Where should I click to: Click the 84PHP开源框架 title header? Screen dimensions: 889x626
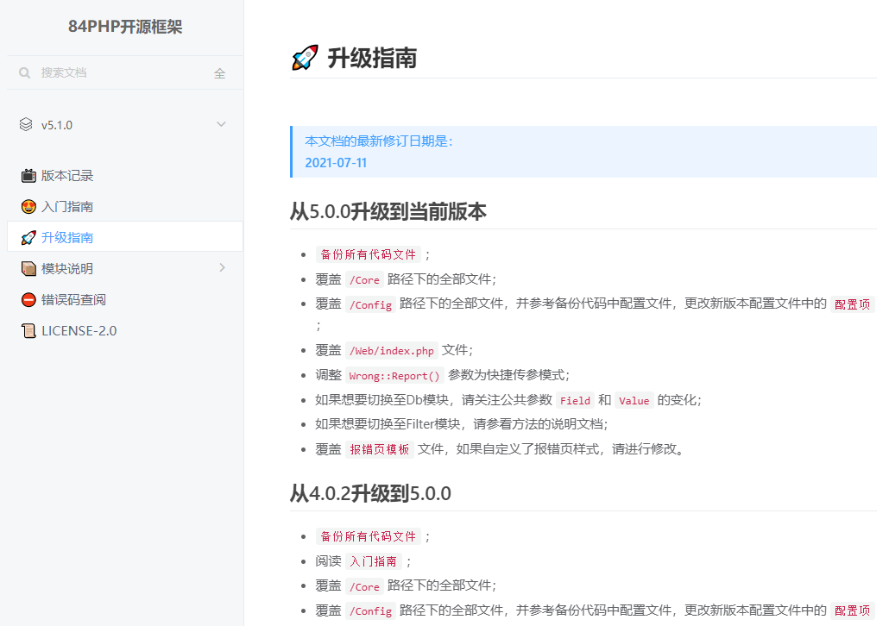click(x=125, y=27)
